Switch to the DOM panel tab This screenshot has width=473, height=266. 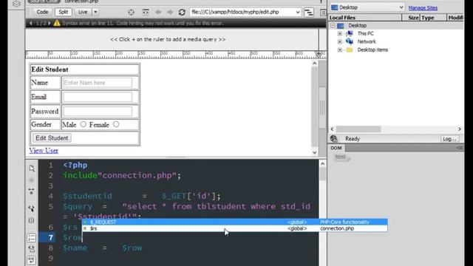pyautogui.click(x=336, y=148)
